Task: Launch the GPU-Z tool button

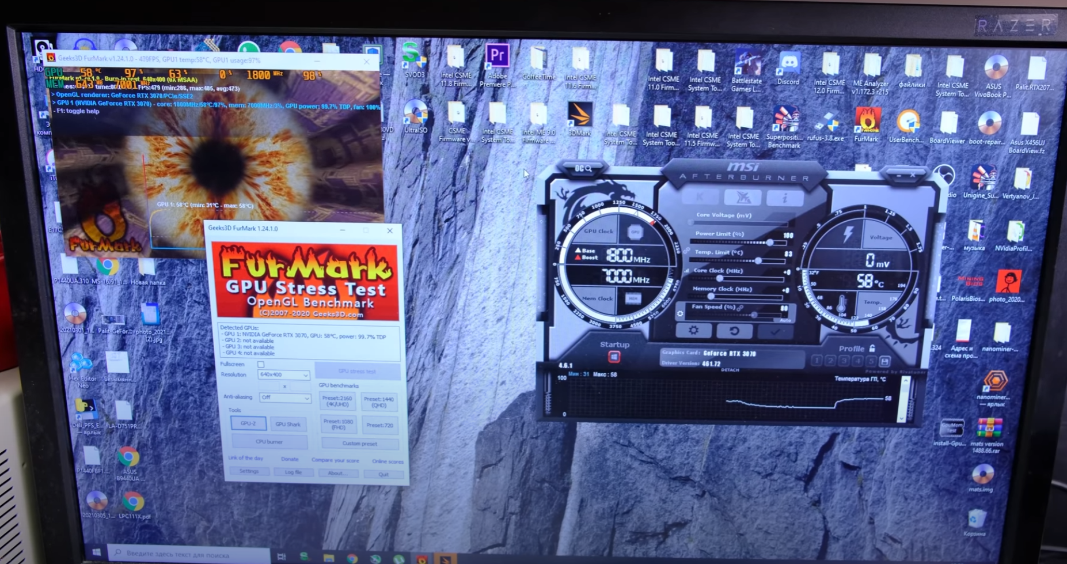Action: pos(248,423)
